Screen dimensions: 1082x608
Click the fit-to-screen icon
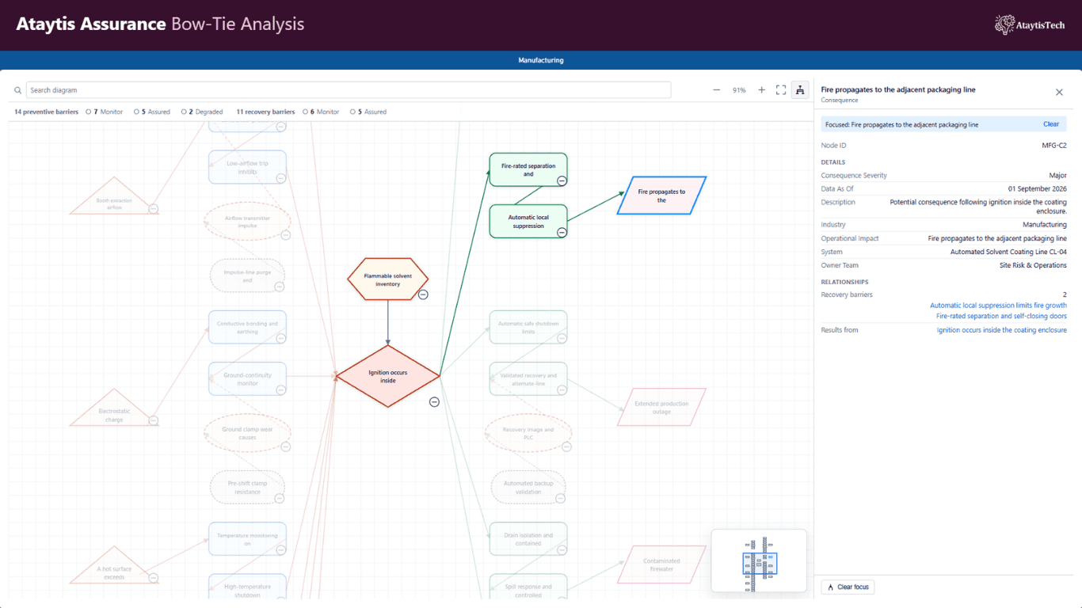(x=781, y=90)
